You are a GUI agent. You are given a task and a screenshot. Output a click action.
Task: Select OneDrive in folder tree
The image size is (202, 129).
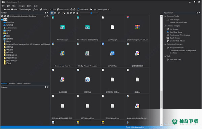tap(10, 22)
